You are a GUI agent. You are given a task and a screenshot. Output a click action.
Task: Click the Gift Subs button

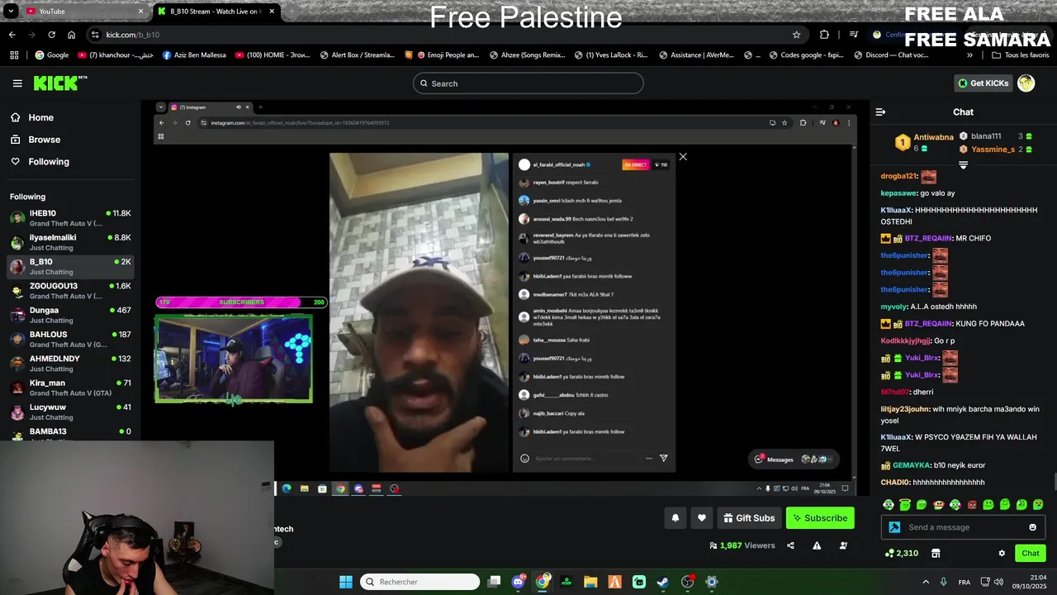749,518
